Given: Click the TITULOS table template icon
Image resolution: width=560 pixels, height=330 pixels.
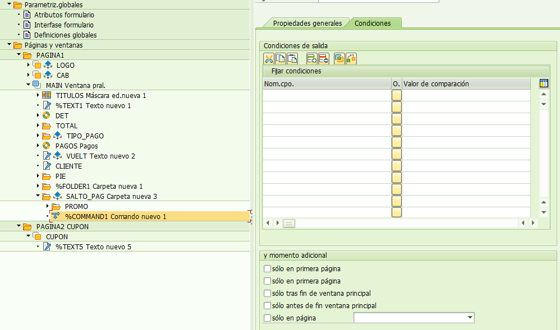Looking at the screenshot, I should pyautogui.click(x=47, y=95).
